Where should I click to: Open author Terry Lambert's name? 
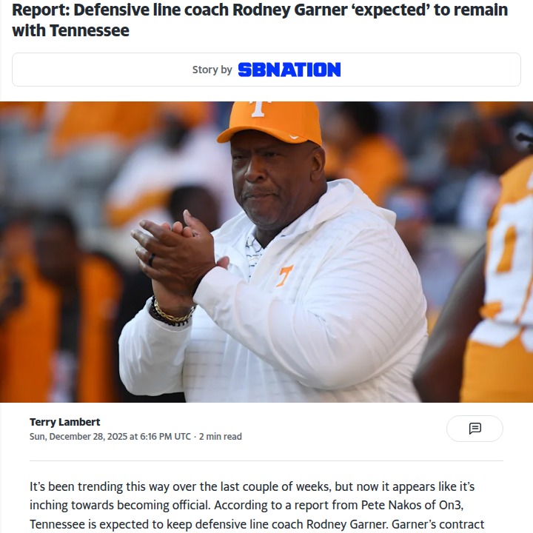pyautogui.click(x=64, y=422)
